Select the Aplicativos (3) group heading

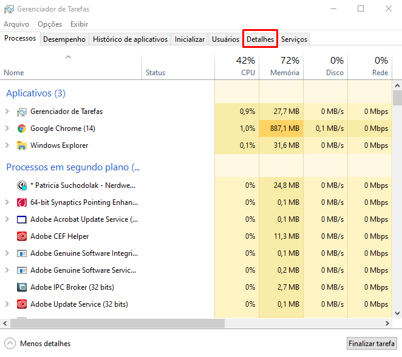coord(36,93)
